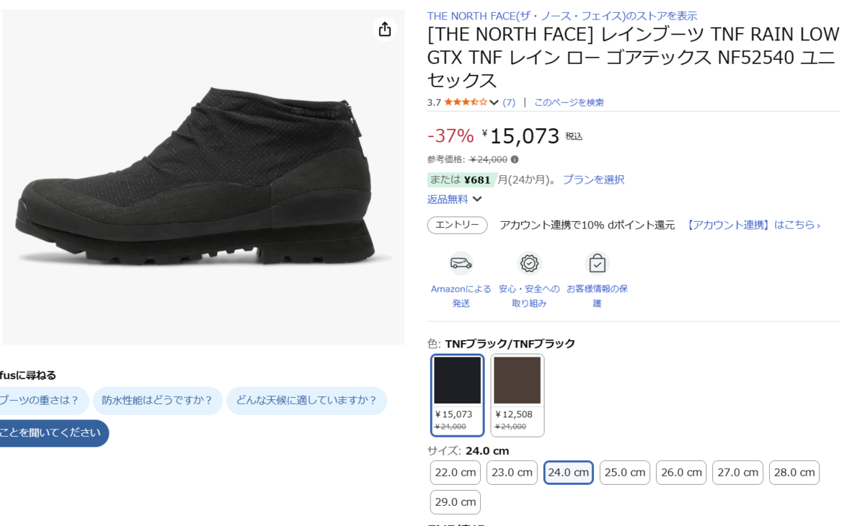Select the 22.0 cm size option

456,473
